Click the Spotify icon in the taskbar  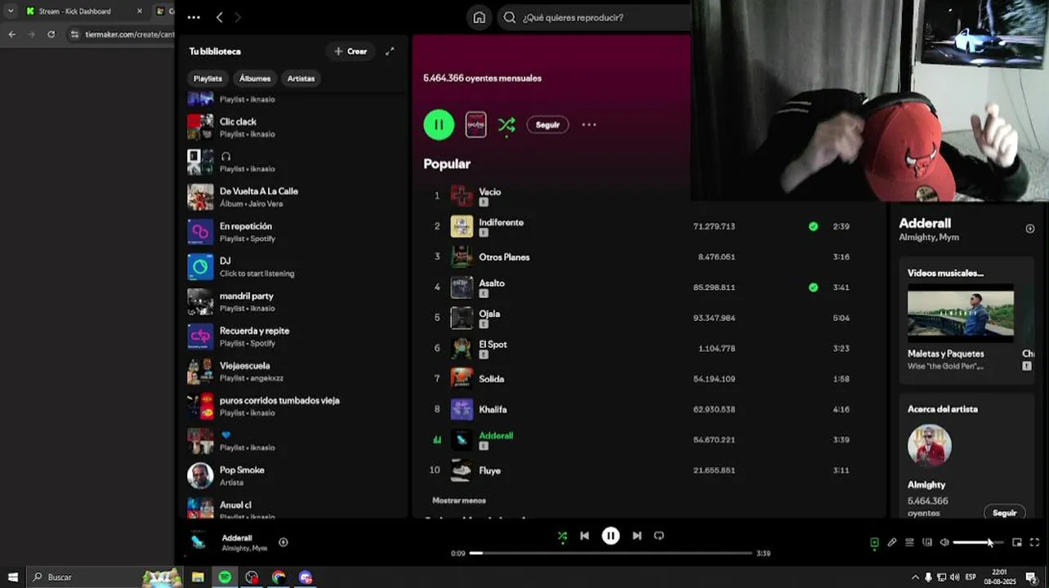[x=225, y=577]
